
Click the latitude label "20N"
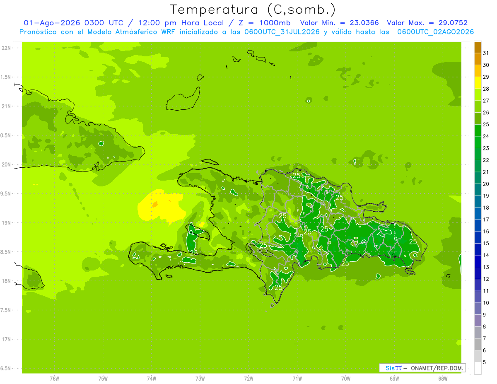(x=7, y=164)
